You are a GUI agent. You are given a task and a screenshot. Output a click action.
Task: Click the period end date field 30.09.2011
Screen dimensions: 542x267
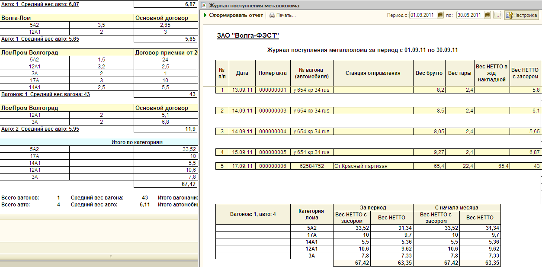471,15
